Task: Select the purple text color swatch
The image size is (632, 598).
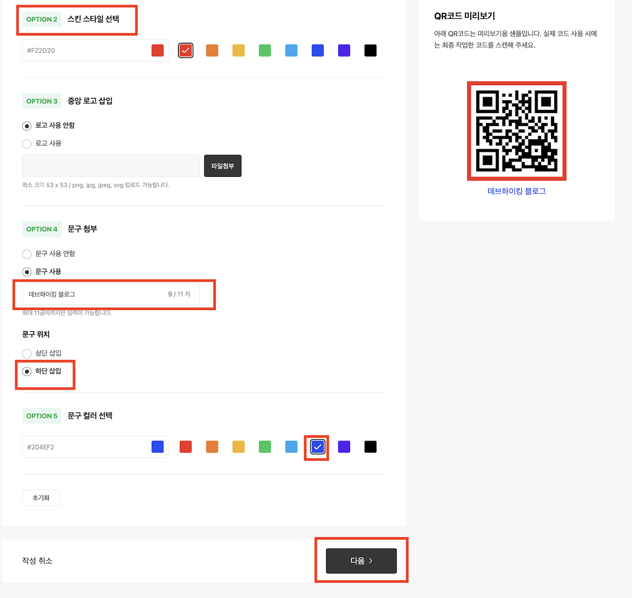Action: [x=344, y=447]
